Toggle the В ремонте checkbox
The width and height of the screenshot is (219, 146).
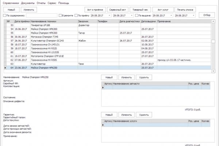click(60, 15)
